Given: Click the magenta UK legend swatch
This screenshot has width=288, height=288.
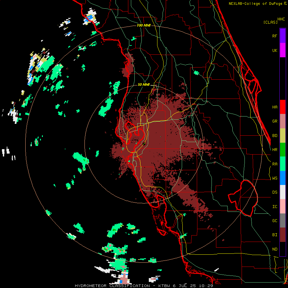Looking at the screenshot, I should (x=283, y=50).
